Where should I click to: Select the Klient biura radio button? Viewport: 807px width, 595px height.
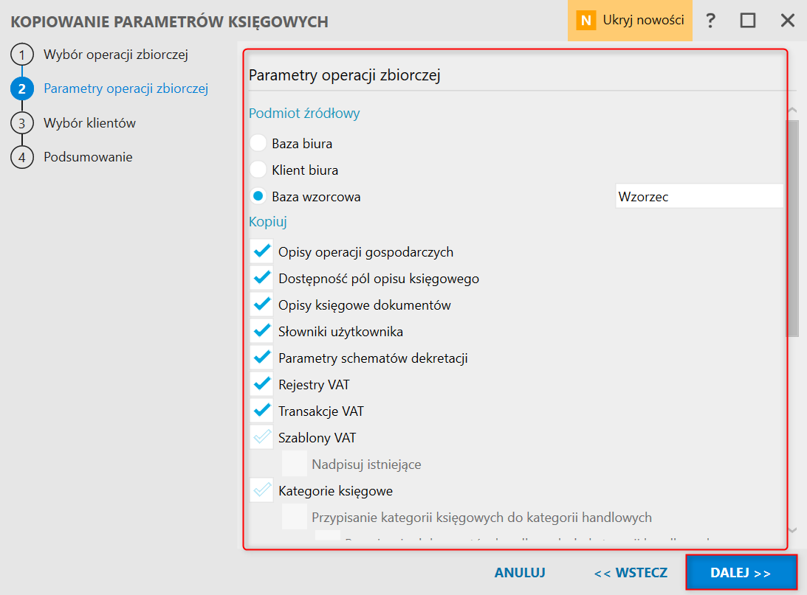pyautogui.click(x=258, y=170)
